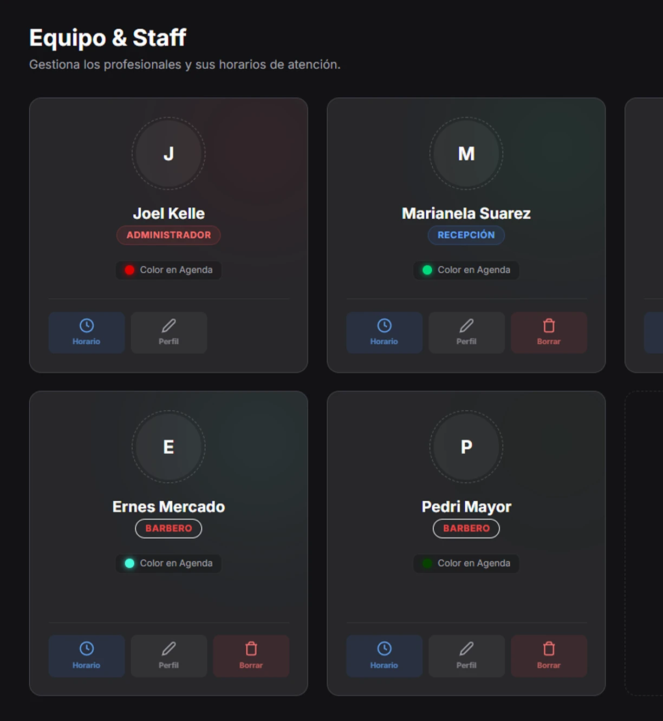Viewport: 663px width, 721px height.
Task: Delete Ernes Mercado using Borrar
Action: (x=251, y=656)
